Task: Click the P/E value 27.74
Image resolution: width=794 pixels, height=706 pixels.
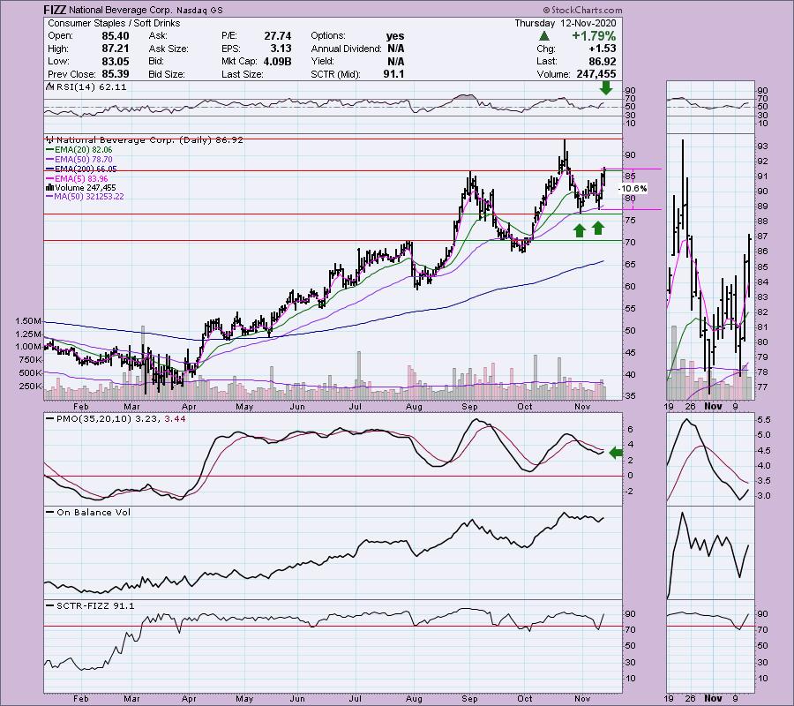Action: [278, 36]
